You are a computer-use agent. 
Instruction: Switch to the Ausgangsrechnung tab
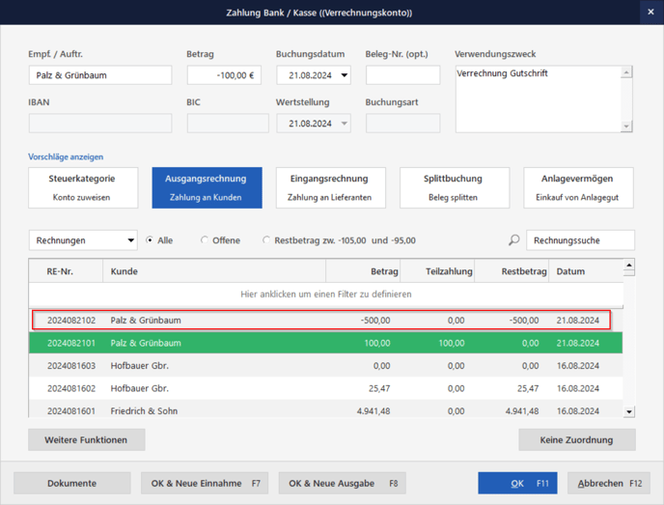207,187
